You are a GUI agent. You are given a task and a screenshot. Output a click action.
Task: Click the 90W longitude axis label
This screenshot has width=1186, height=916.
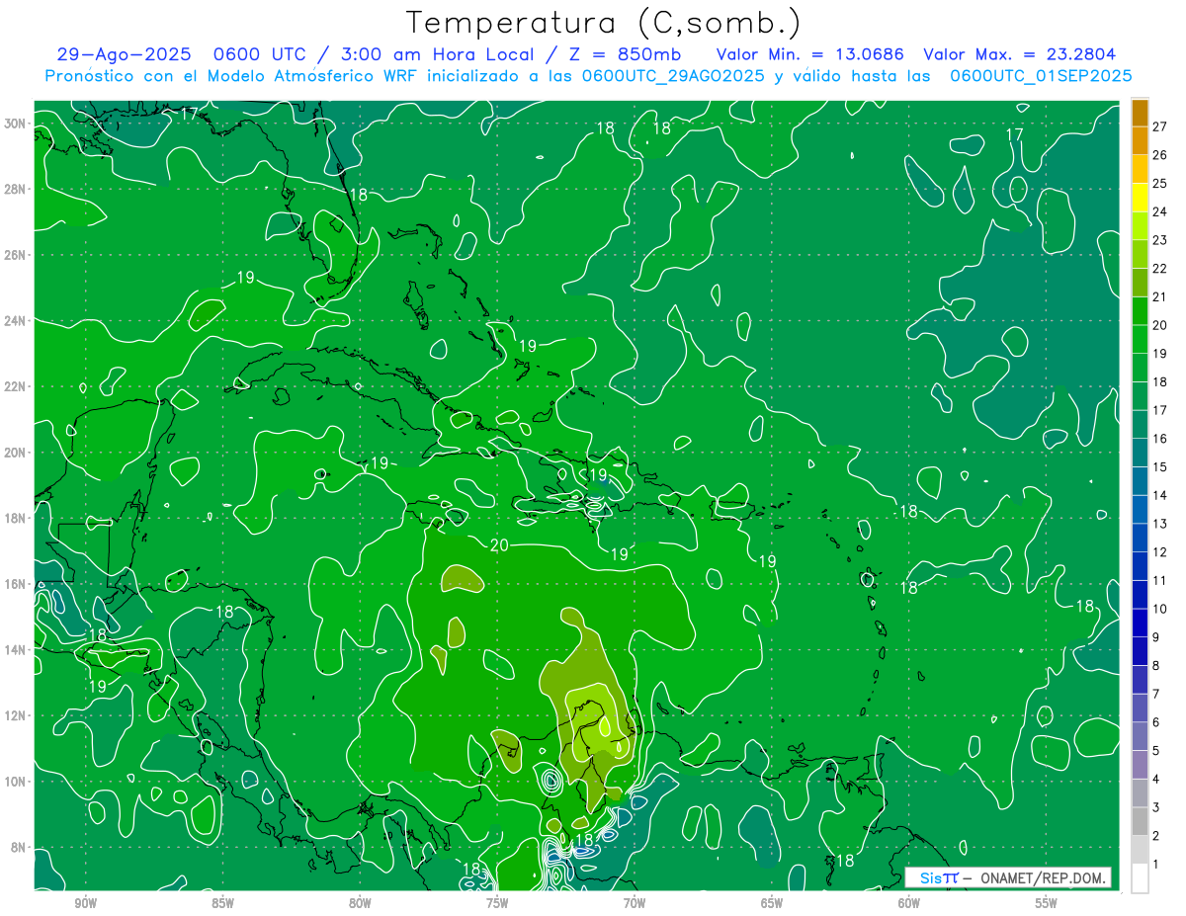(x=85, y=903)
